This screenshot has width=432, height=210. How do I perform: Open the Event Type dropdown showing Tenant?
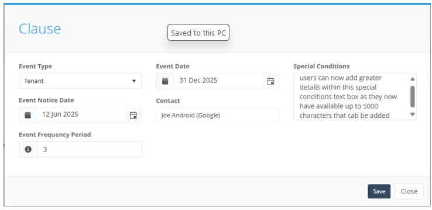point(80,80)
